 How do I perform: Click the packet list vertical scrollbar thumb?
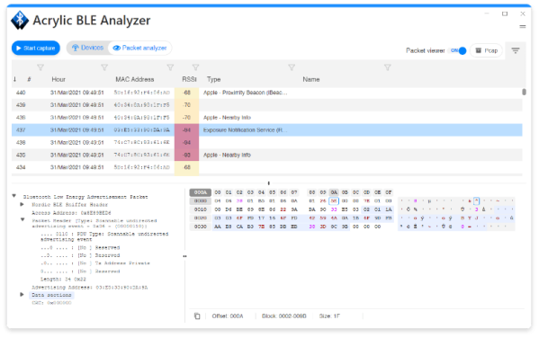[x=524, y=92]
